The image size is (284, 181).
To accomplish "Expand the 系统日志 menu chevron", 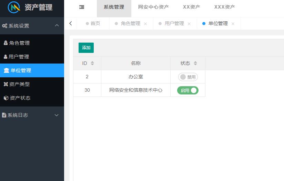I will [x=57, y=115].
